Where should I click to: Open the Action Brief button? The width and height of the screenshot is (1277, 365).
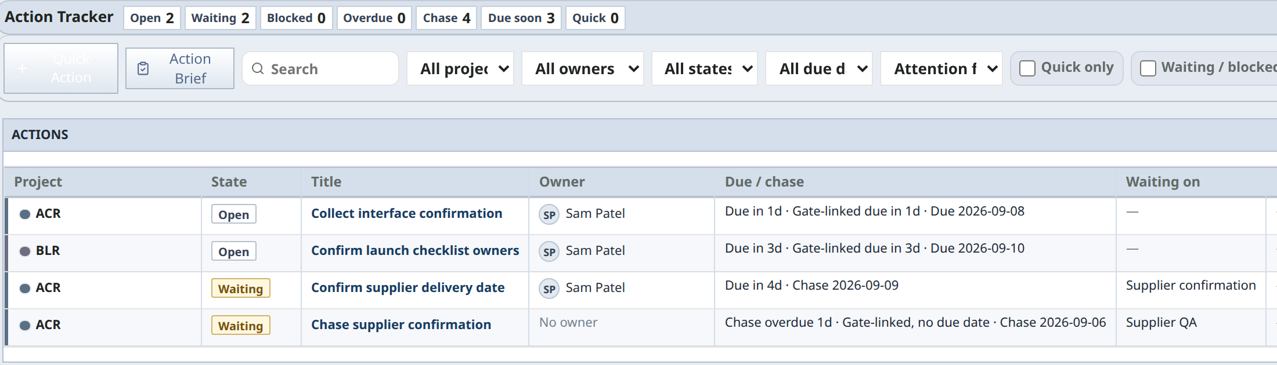coord(180,68)
